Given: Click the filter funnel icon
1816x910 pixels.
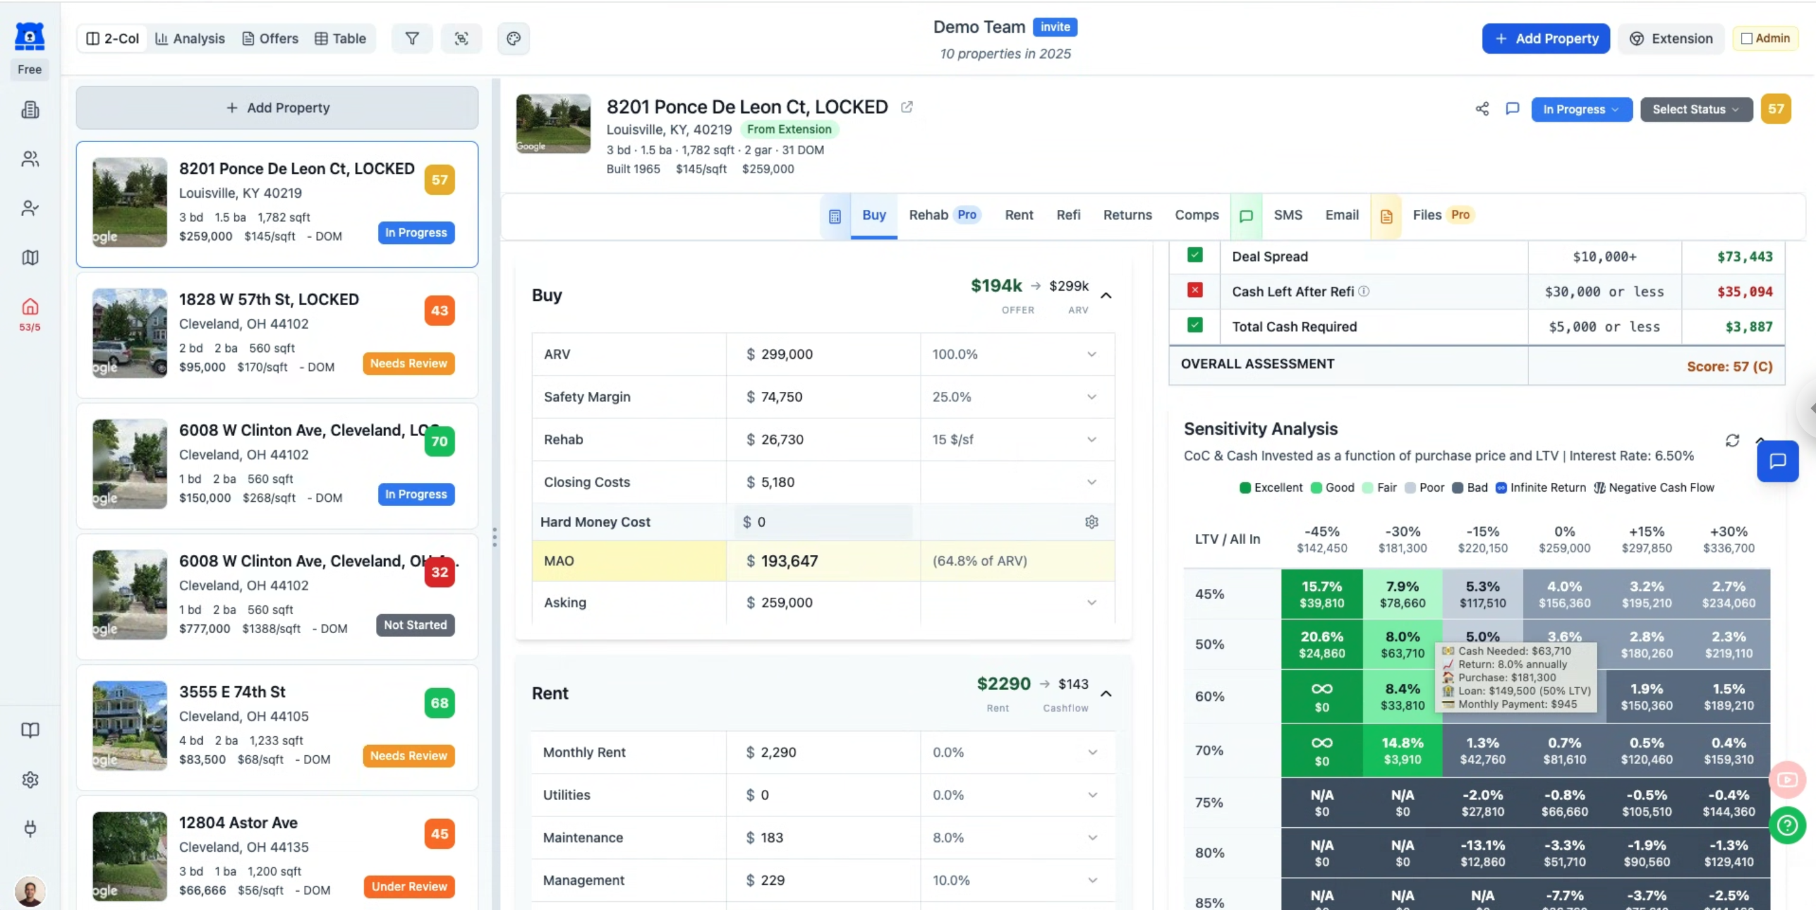Looking at the screenshot, I should click(412, 39).
